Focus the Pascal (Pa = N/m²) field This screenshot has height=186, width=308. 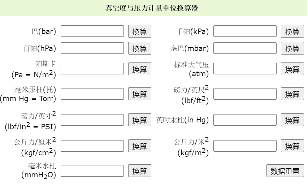coord(92,69)
